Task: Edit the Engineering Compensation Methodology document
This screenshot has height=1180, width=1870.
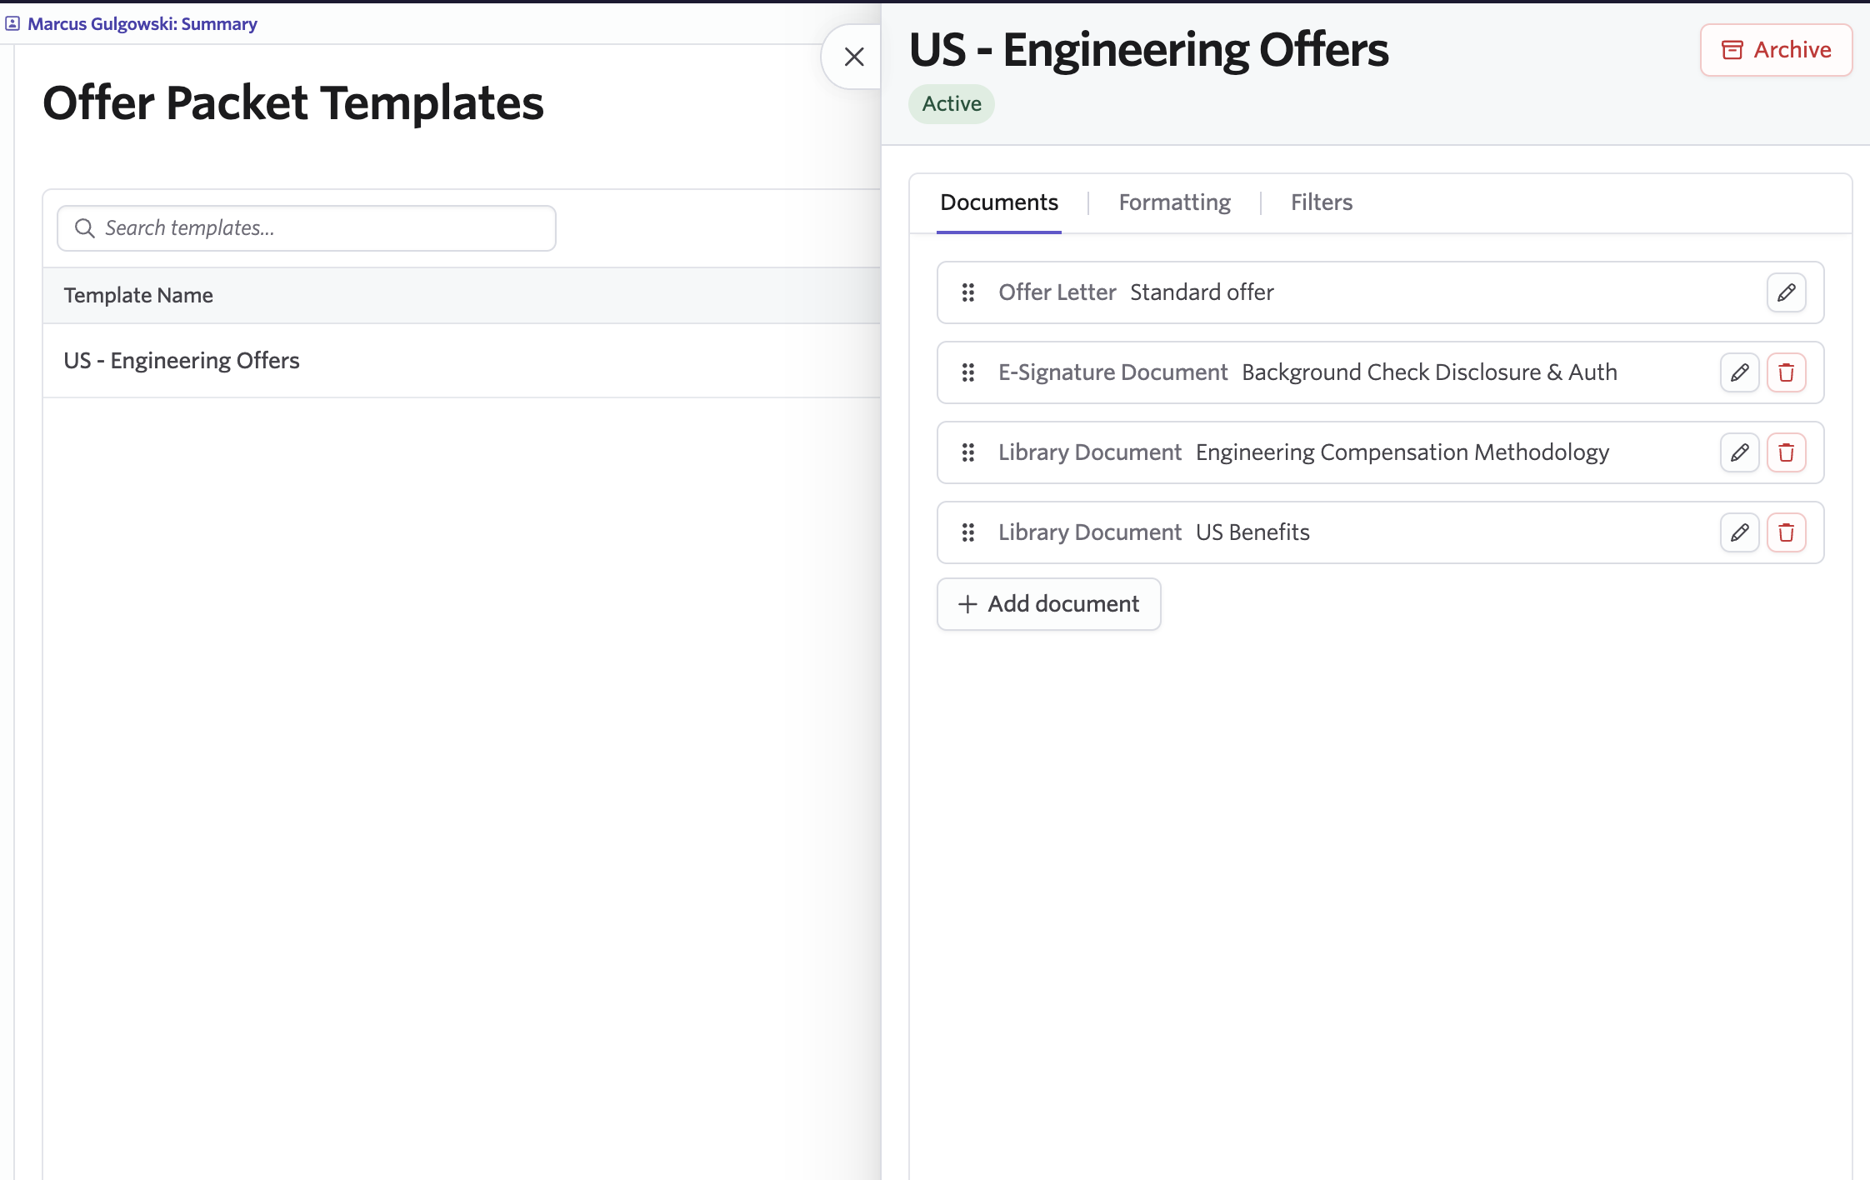Action: [1739, 452]
